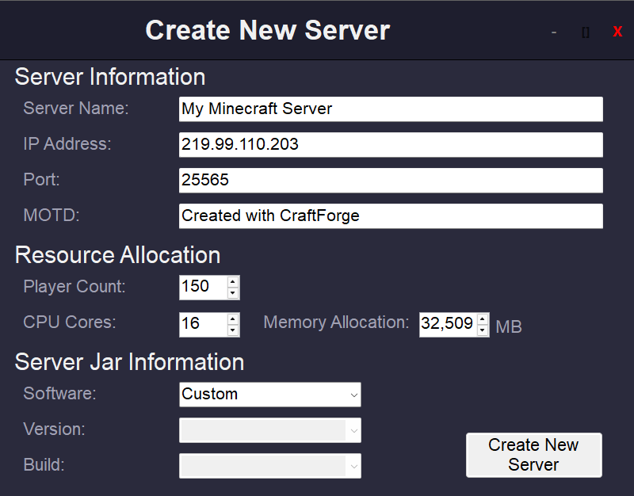This screenshot has height=496, width=634.
Task: Click the Server Information heading
Action: 110,77
